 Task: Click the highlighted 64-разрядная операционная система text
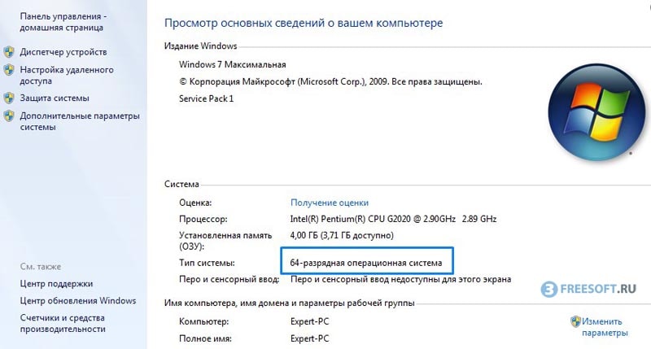pyautogui.click(x=365, y=263)
